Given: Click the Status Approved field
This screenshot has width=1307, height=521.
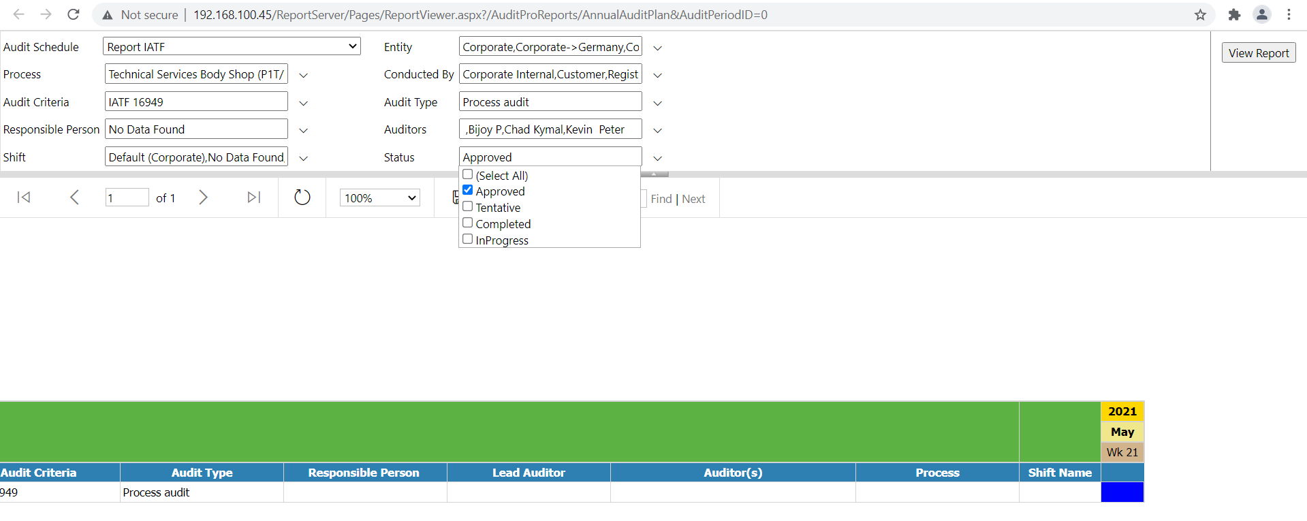Looking at the screenshot, I should point(550,157).
